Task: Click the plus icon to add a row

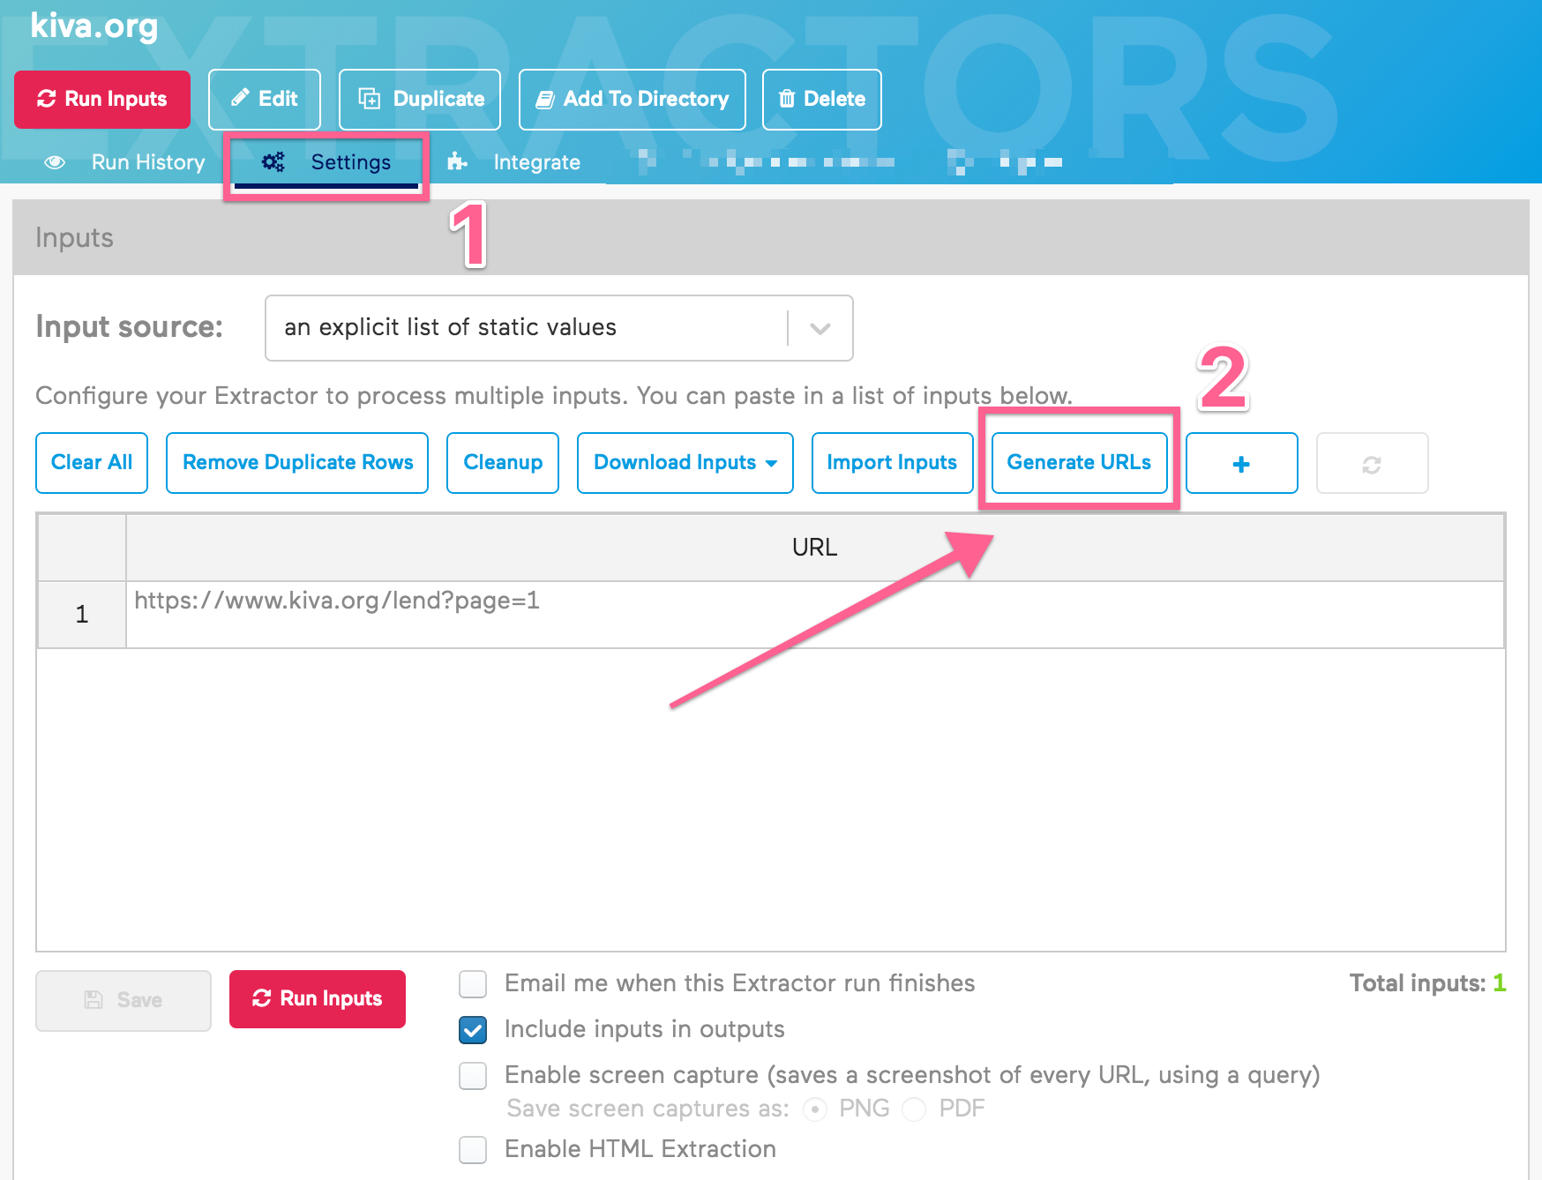Action: pos(1240,463)
